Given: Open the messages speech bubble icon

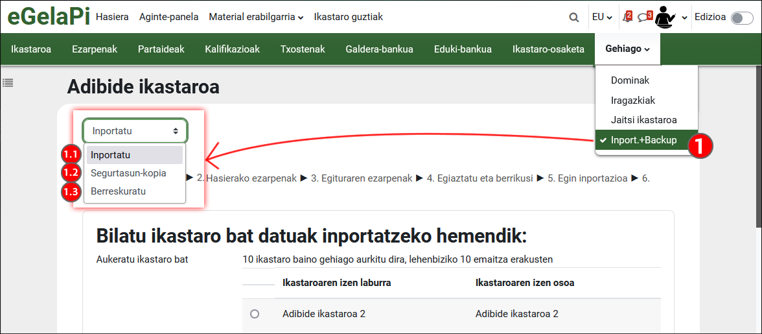Looking at the screenshot, I should [x=643, y=18].
